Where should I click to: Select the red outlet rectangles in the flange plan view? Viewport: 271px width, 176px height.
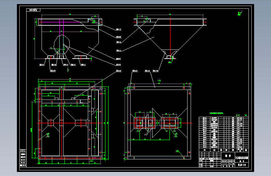156,123
